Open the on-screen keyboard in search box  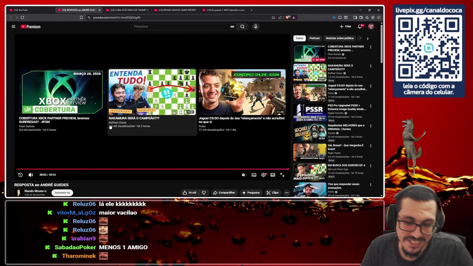point(232,27)
